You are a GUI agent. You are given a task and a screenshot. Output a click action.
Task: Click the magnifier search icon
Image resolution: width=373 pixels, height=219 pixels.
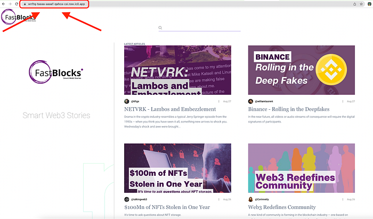(x=160, y=28)
